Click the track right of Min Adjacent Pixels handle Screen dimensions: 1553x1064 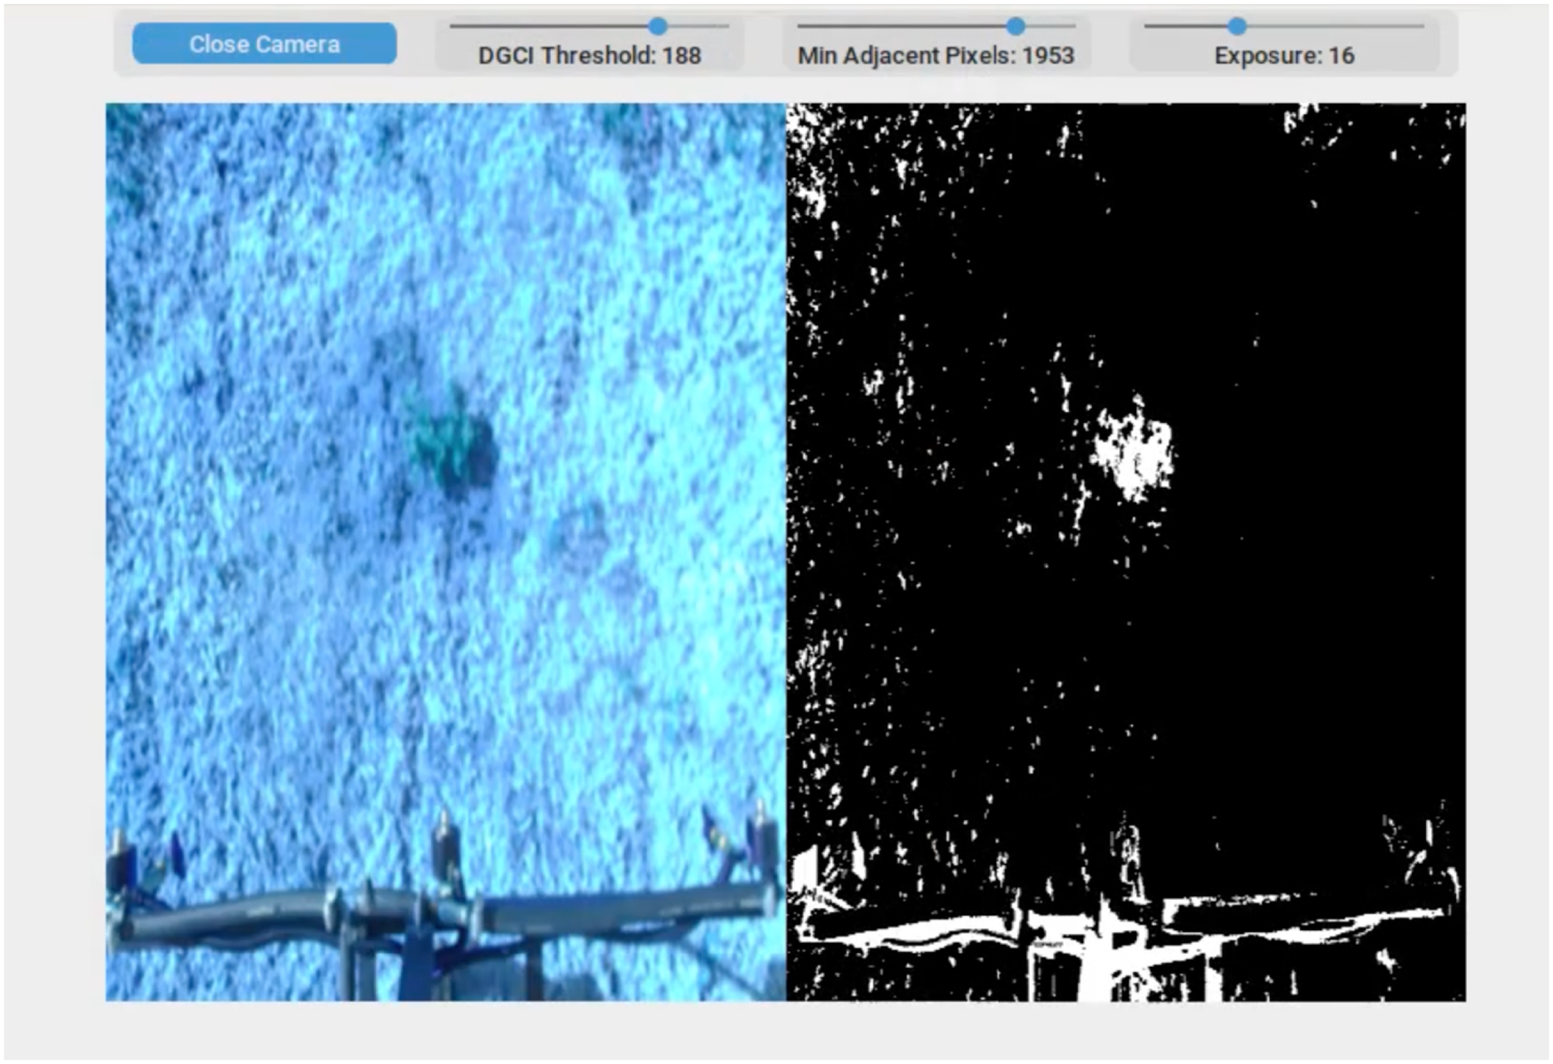(1050, 26)
